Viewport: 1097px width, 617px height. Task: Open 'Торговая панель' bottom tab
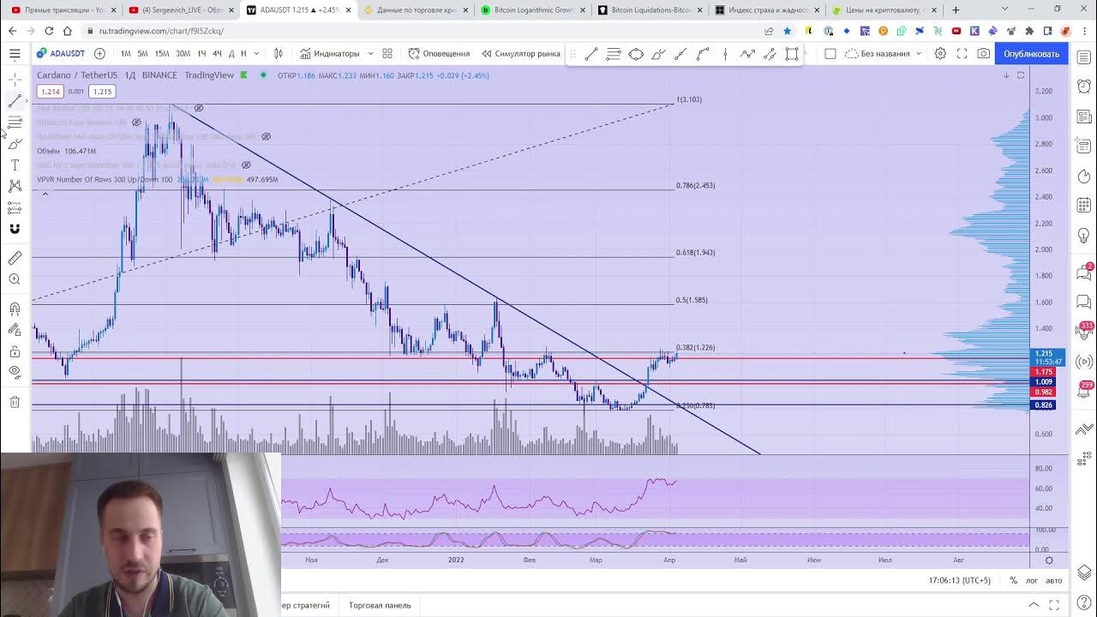(x=380, y=605)
